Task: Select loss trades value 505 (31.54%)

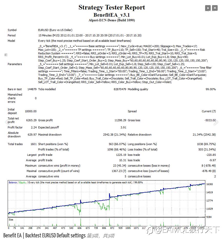Action: 207,149
